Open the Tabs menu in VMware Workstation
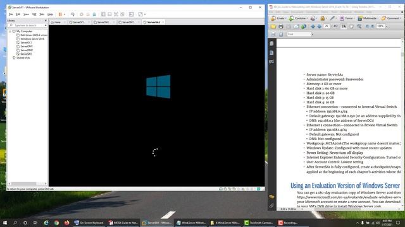This screenshot has height=227, width=405. 42,15
